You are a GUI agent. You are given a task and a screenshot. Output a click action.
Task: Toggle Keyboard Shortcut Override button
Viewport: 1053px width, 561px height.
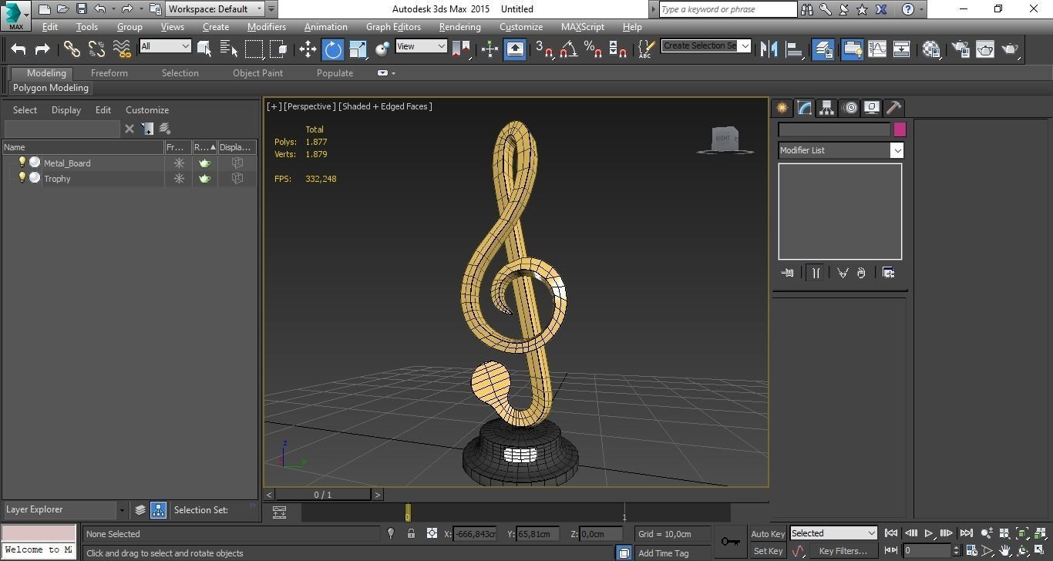click(x=515, y=49)
